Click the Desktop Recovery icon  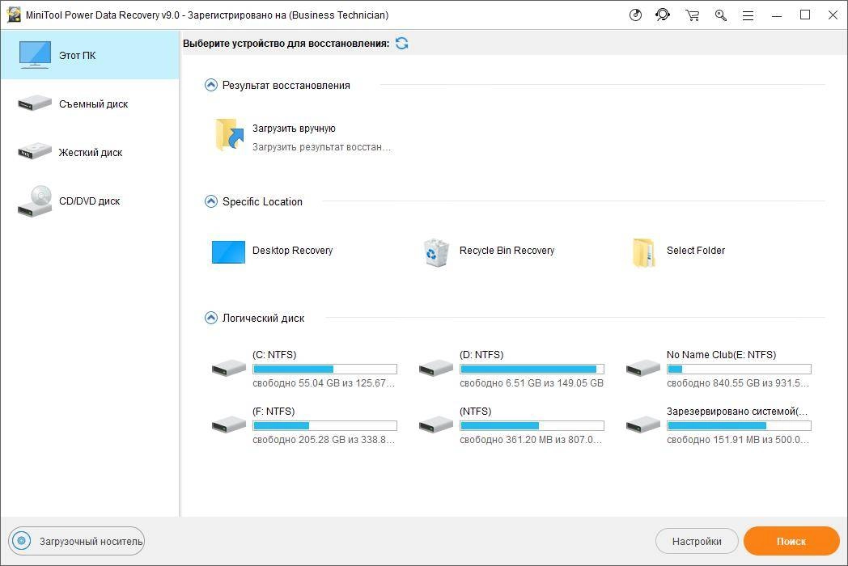pyautogui.click(x=228, y=251)
